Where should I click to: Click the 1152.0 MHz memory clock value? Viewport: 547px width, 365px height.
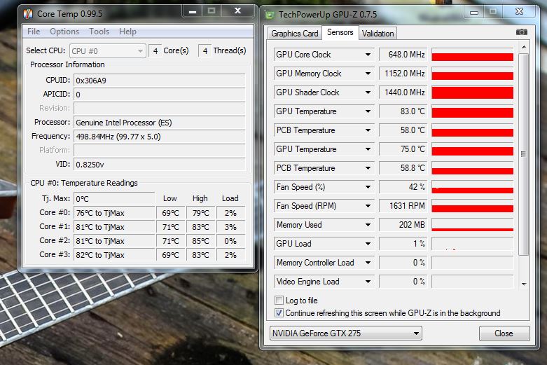(403, 74)
